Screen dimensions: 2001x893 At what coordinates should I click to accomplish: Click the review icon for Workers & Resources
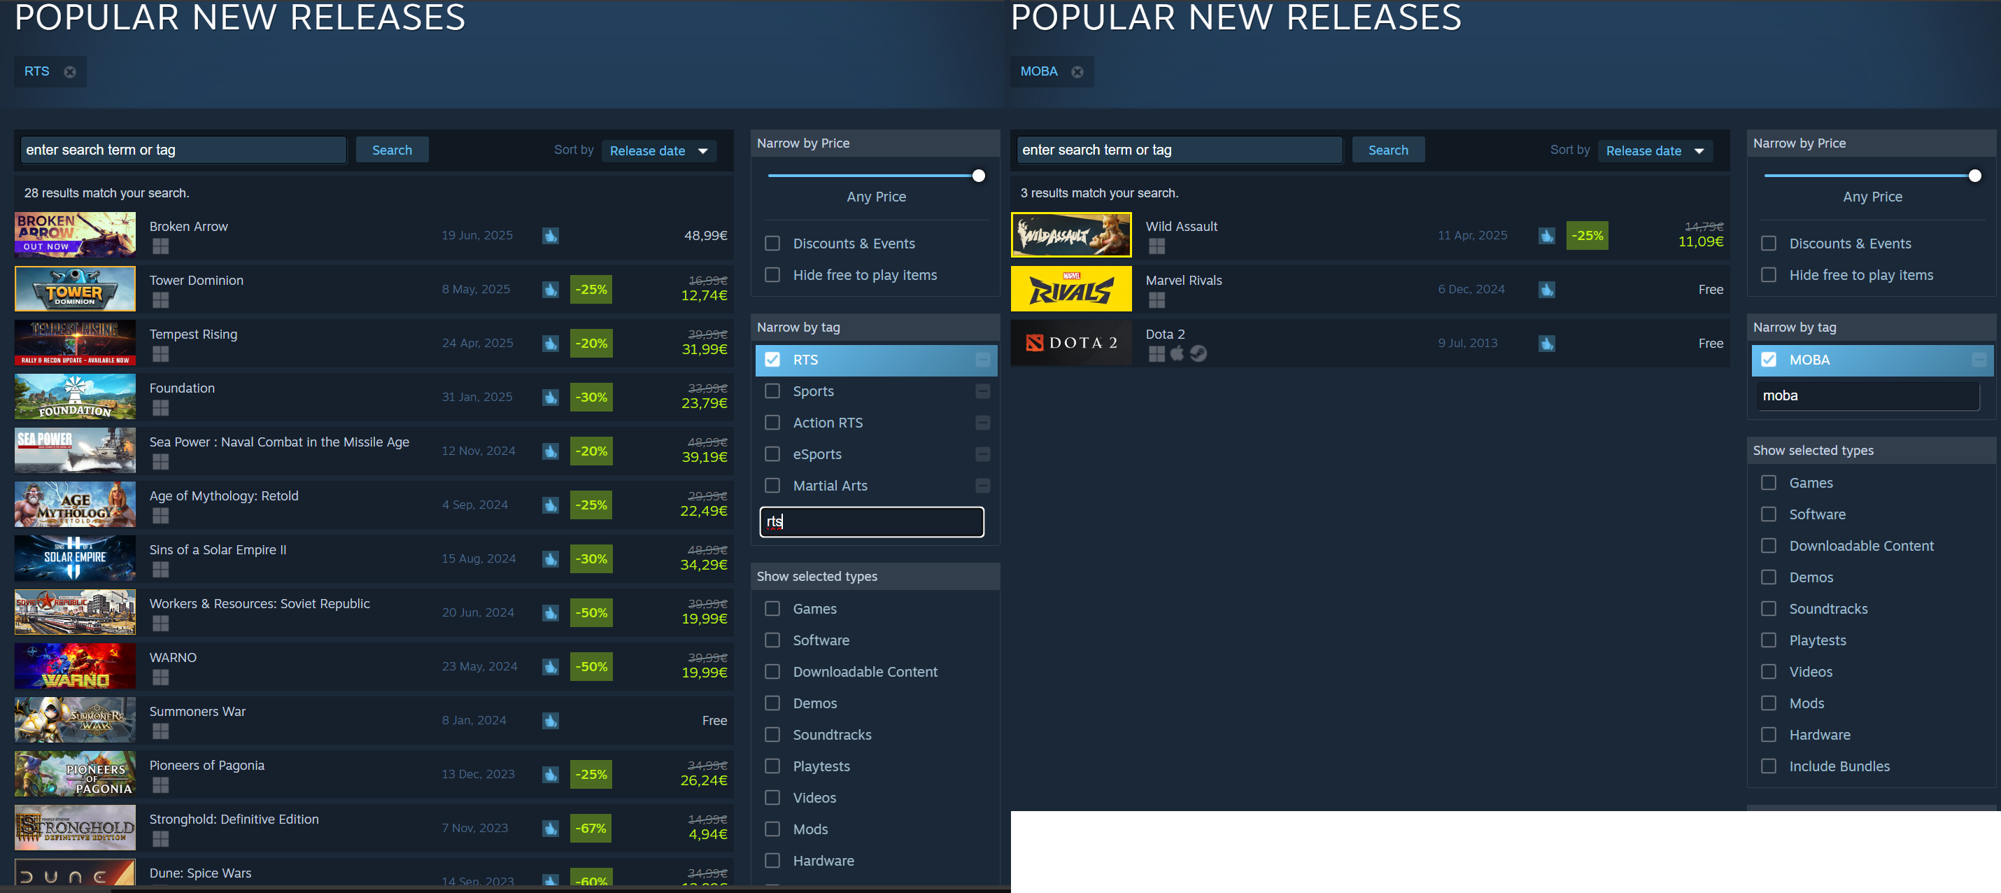tap(551, 612)
